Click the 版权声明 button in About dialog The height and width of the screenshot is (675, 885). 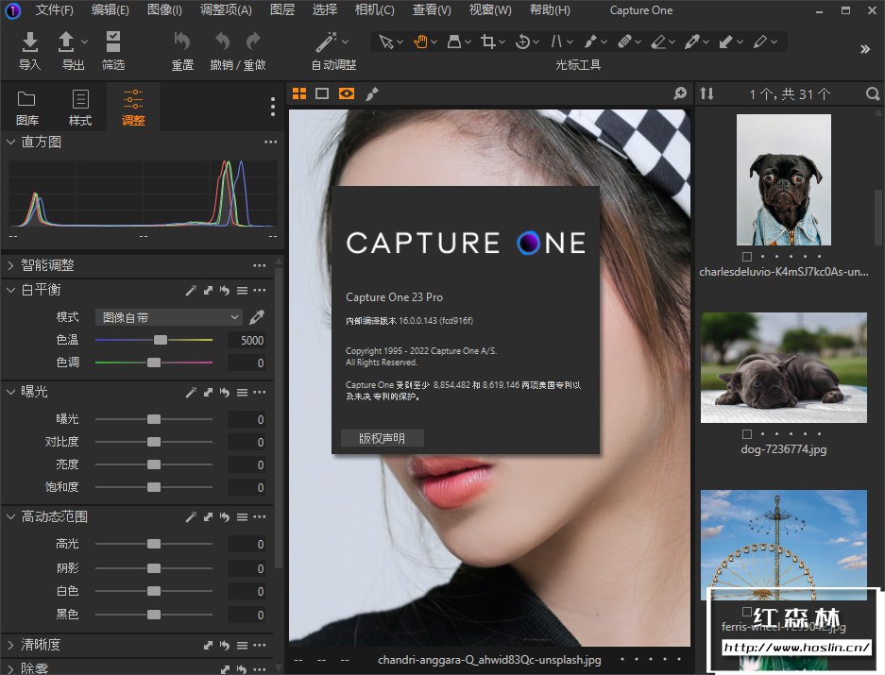(382, 438)
